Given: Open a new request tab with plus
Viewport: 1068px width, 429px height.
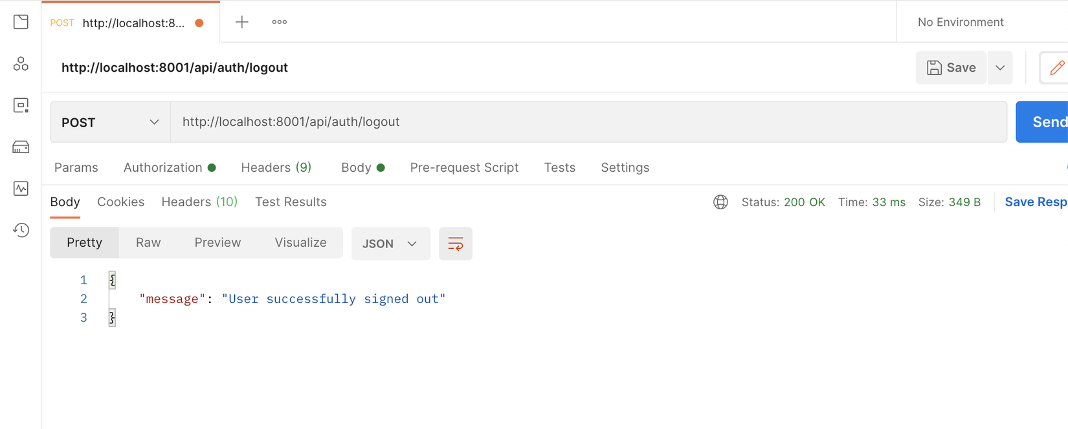Looking at the screenshot, I should click(241, 22).
